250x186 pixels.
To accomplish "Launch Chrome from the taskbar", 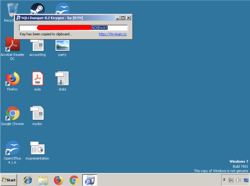I will click(x=74, y=180).
